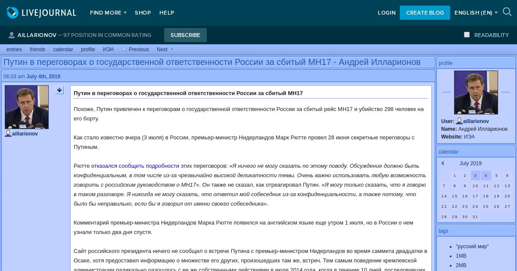
Task: Click the name Андрей Илларионов in profile panel
Action: (x=483, y=129)
